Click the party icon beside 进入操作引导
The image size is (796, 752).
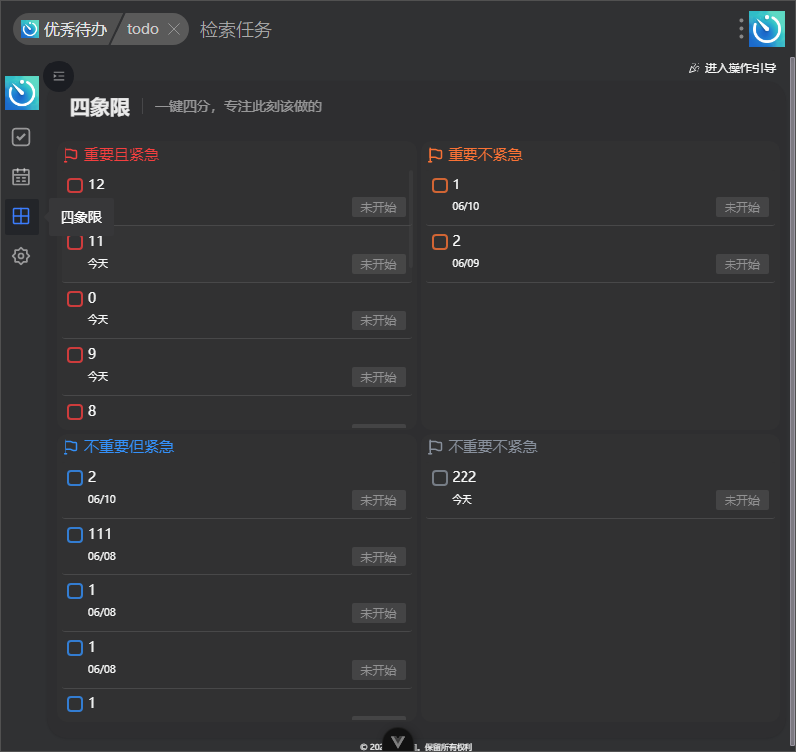[694, 68]
